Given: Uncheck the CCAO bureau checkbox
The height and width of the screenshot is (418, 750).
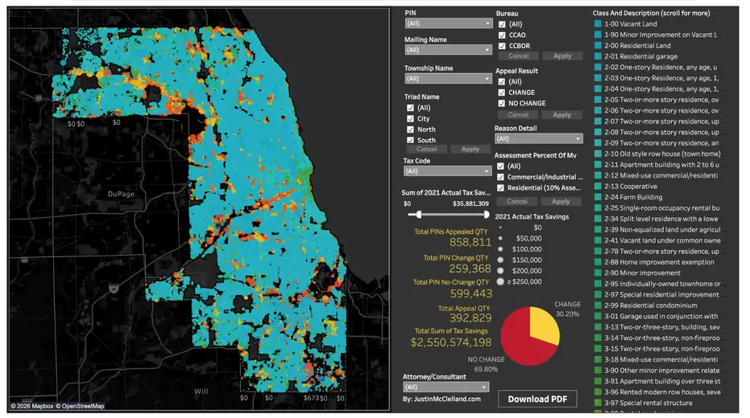Looking at the screenshot, I should (x=502, y=35).
